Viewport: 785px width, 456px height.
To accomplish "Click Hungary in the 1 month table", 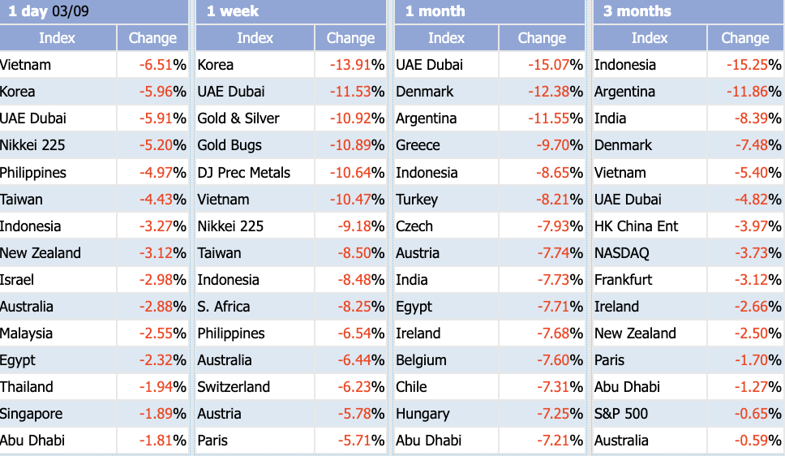I will point(422,414).
